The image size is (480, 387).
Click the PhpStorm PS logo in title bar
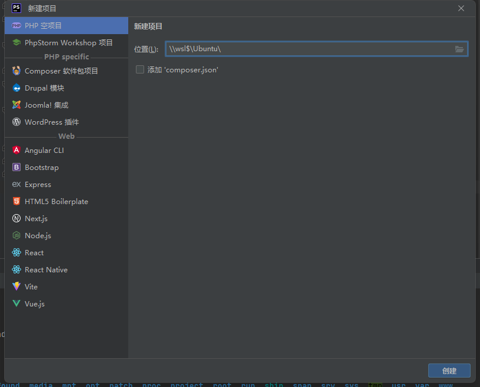point(16,8)
